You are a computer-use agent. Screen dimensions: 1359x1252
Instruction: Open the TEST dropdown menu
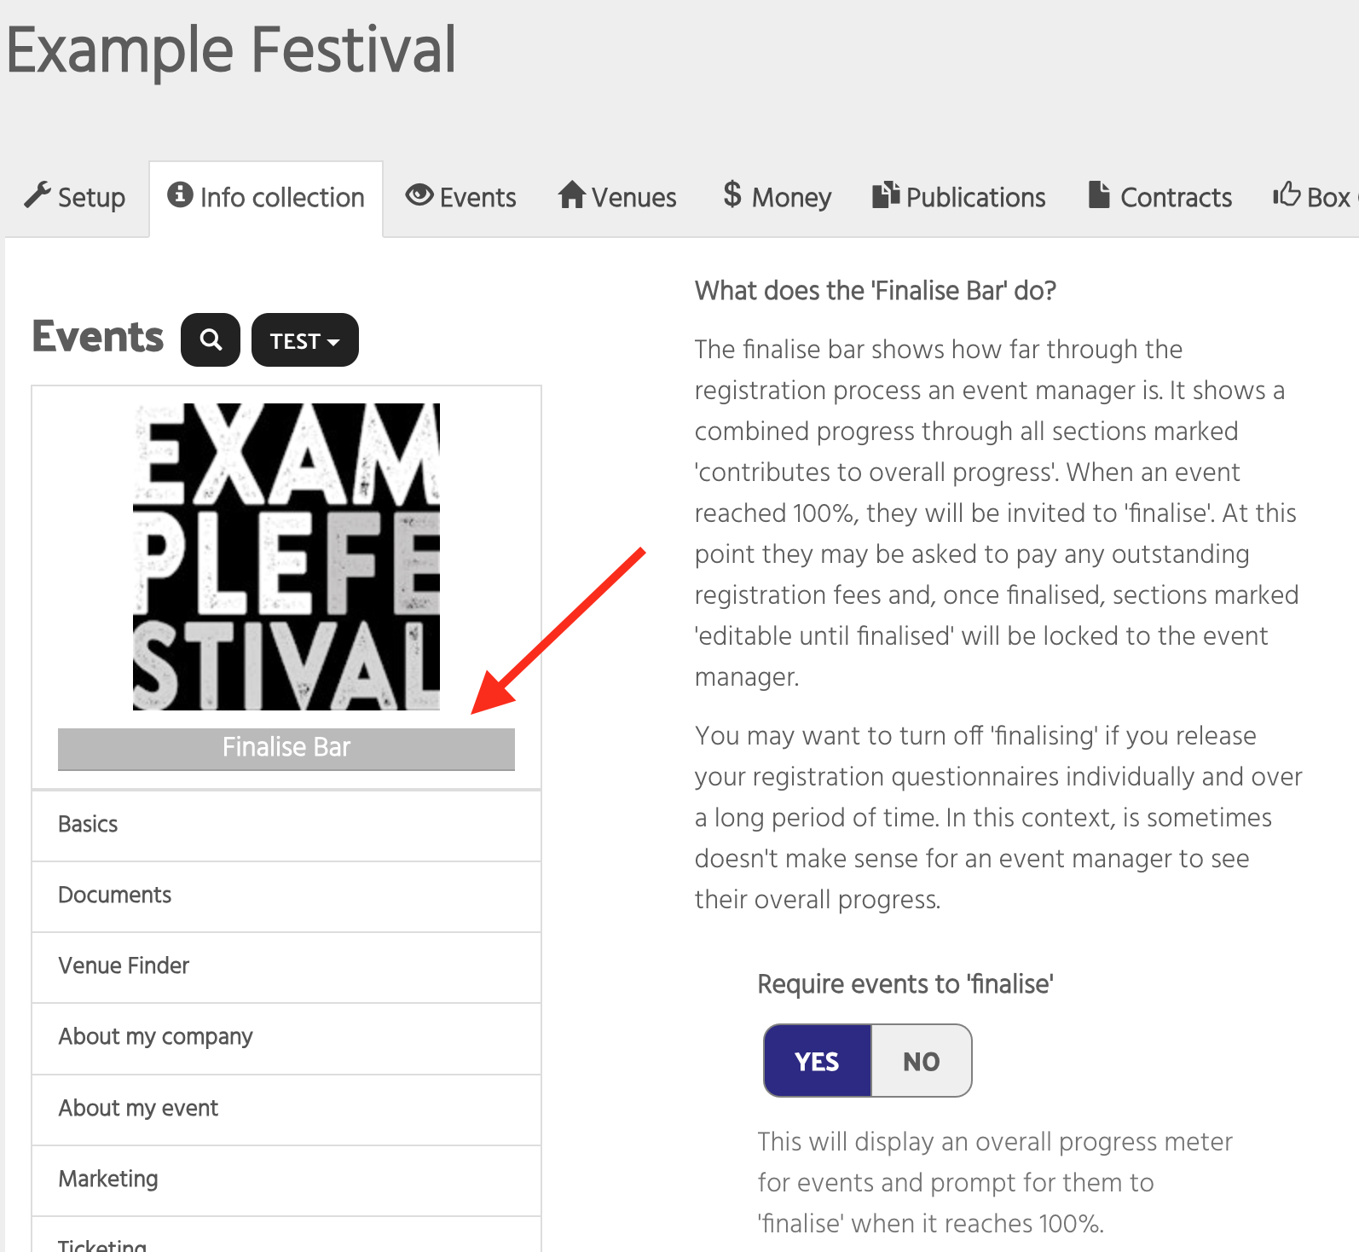pyautogui.click(x=305, y=340)
